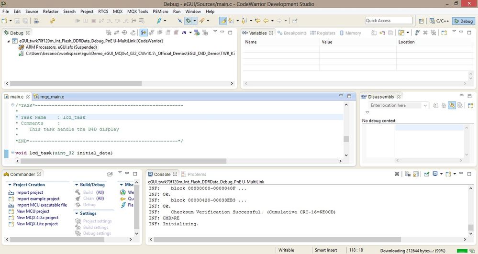Collapse the eGUI launch configuration tree node
The width and height of the screenshot is (478, 254).
[x=9, y=41]
